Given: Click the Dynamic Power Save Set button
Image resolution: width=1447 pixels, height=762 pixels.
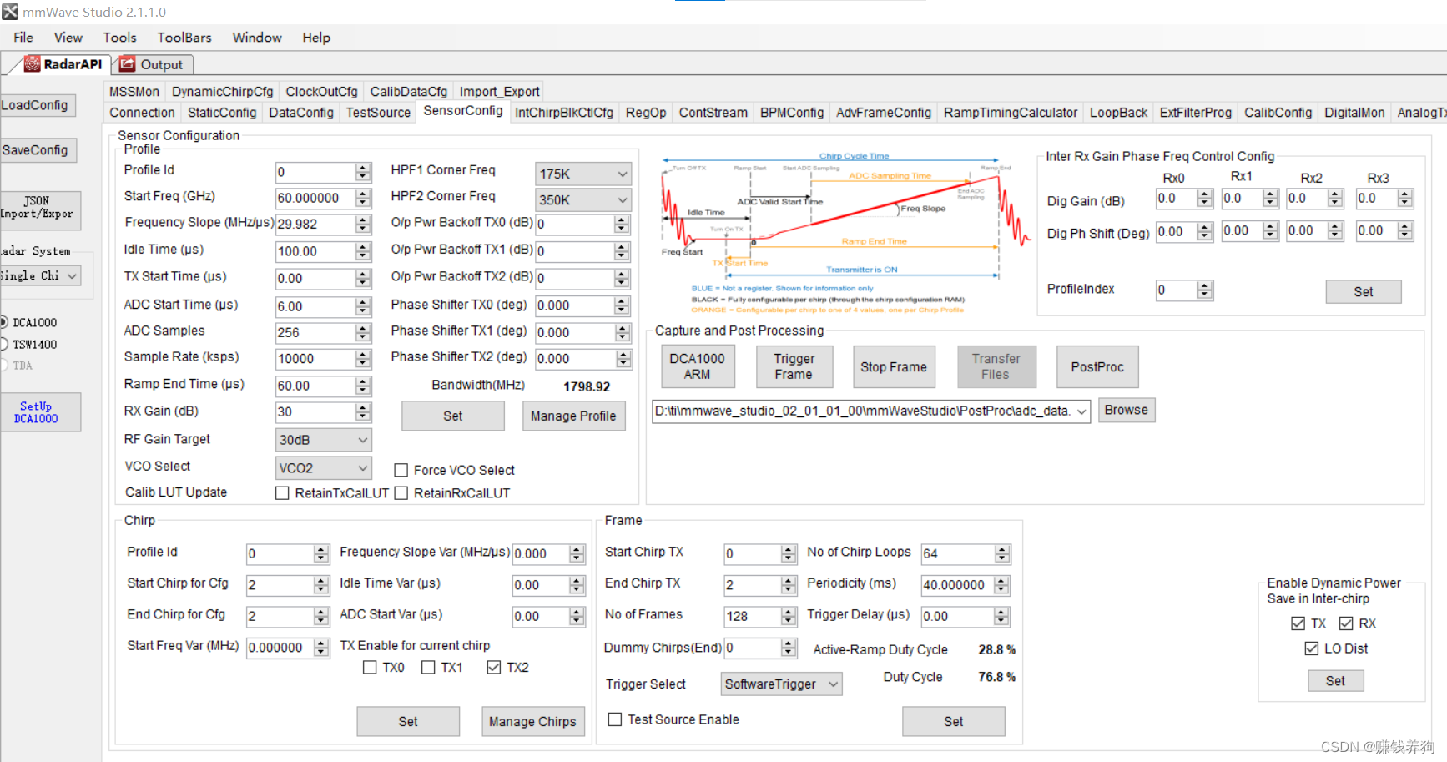Looking at the screenshot, I should pyautogui.click(x=1335, y=681).
